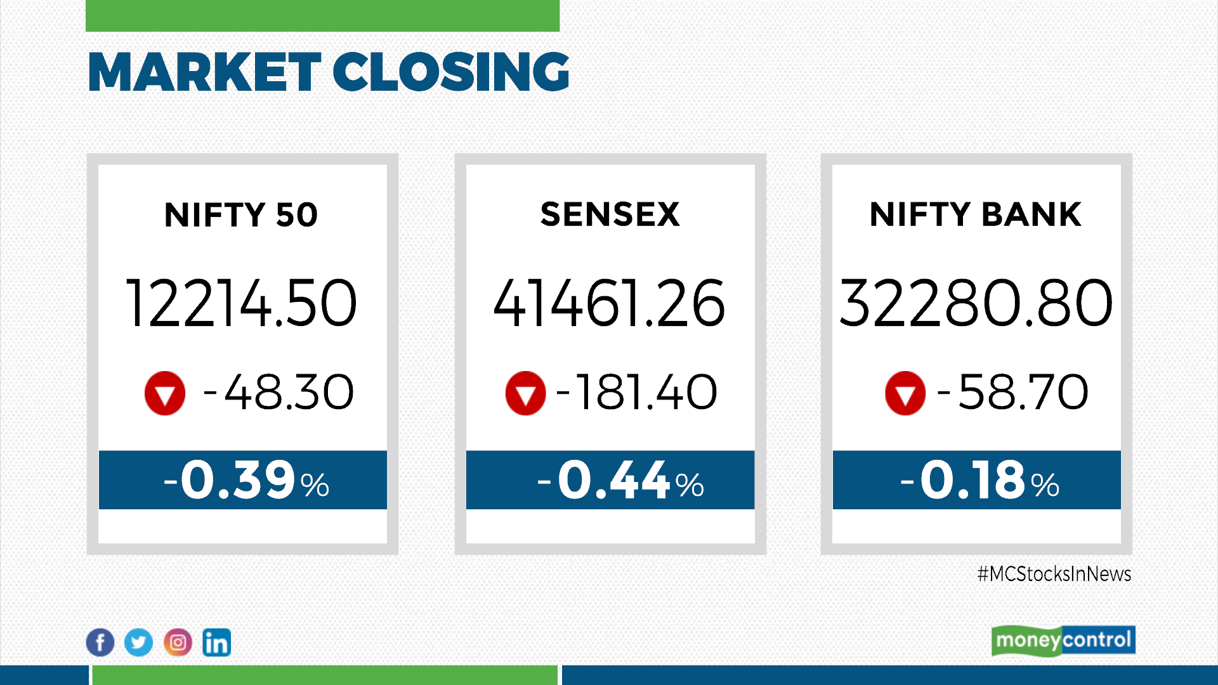Screen dimensions: 1218x685
Task: Open the moneycontrol logo
Action: point(1063,641)
